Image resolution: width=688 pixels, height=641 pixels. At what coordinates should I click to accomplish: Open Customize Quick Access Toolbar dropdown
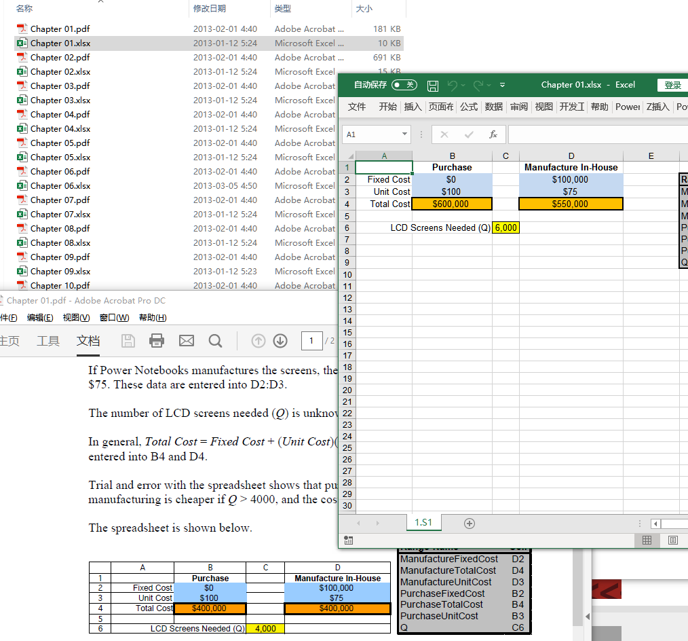coord(502,85)
